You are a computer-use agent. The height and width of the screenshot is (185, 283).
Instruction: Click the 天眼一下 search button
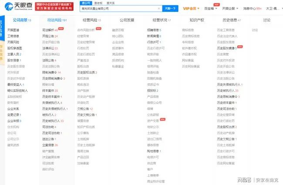point(170,8)
